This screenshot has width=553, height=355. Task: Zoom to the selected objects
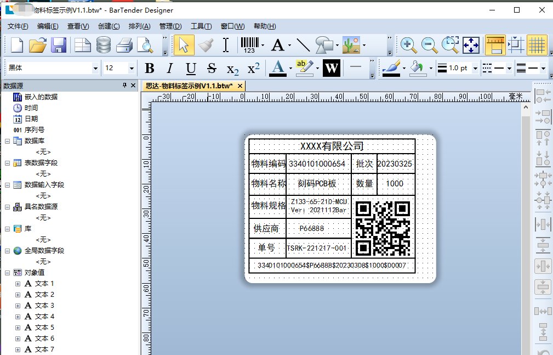coord(451,45)
